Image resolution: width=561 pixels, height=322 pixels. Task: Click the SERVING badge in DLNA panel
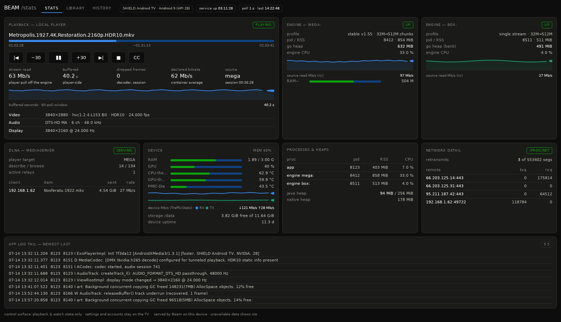pos(124,150)
